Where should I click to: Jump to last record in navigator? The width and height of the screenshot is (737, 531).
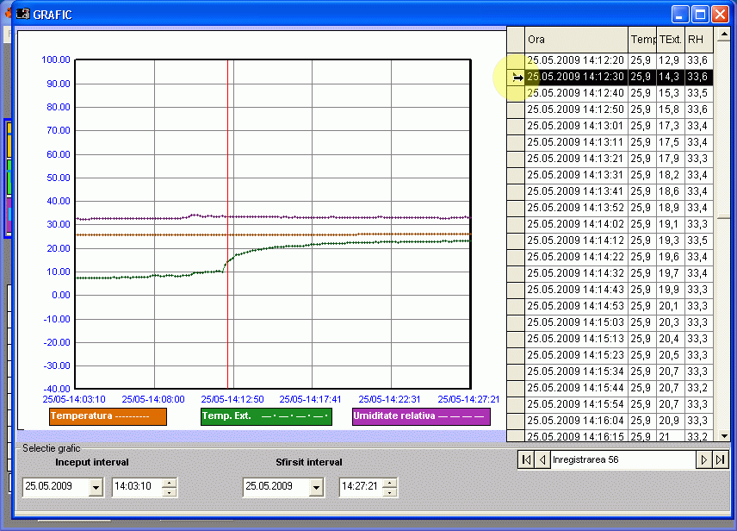click(x=721, y=460)
